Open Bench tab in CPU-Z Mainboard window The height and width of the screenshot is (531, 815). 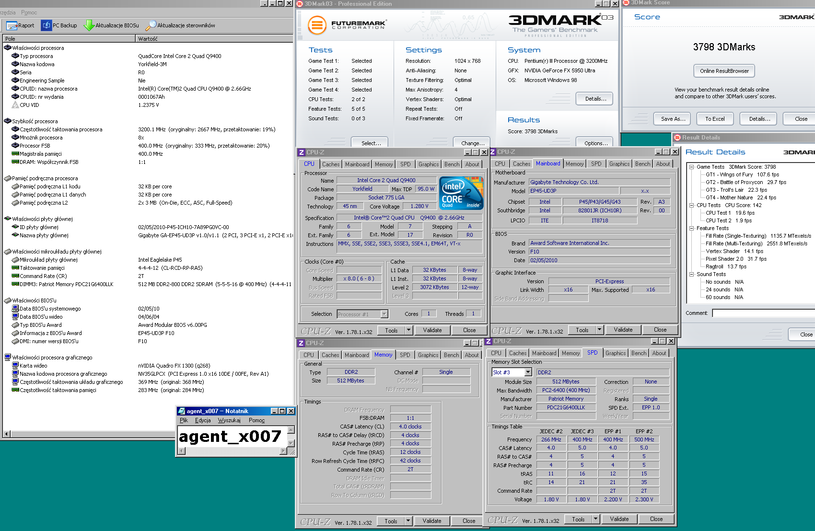642,164
